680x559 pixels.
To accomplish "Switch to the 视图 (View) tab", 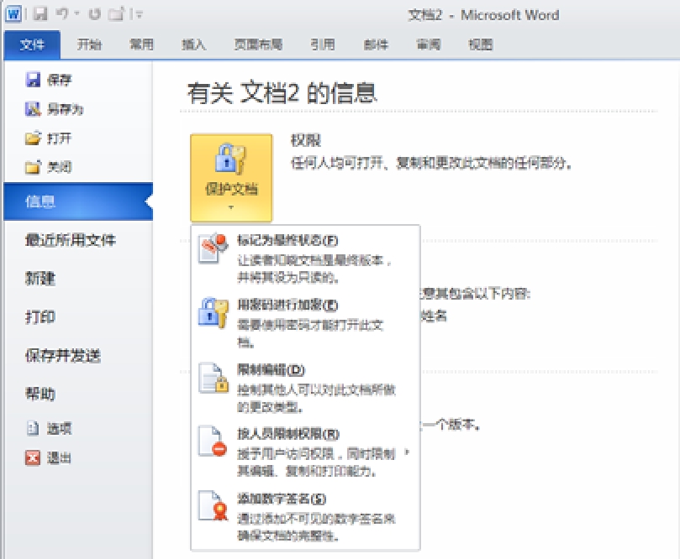I will 481,44.
